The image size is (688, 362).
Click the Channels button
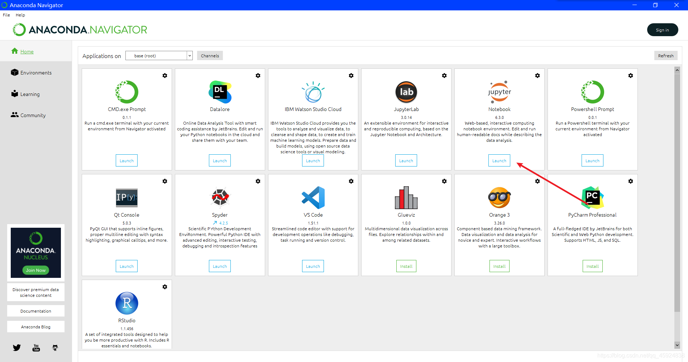pyautogui.click(x=210, y=55)
